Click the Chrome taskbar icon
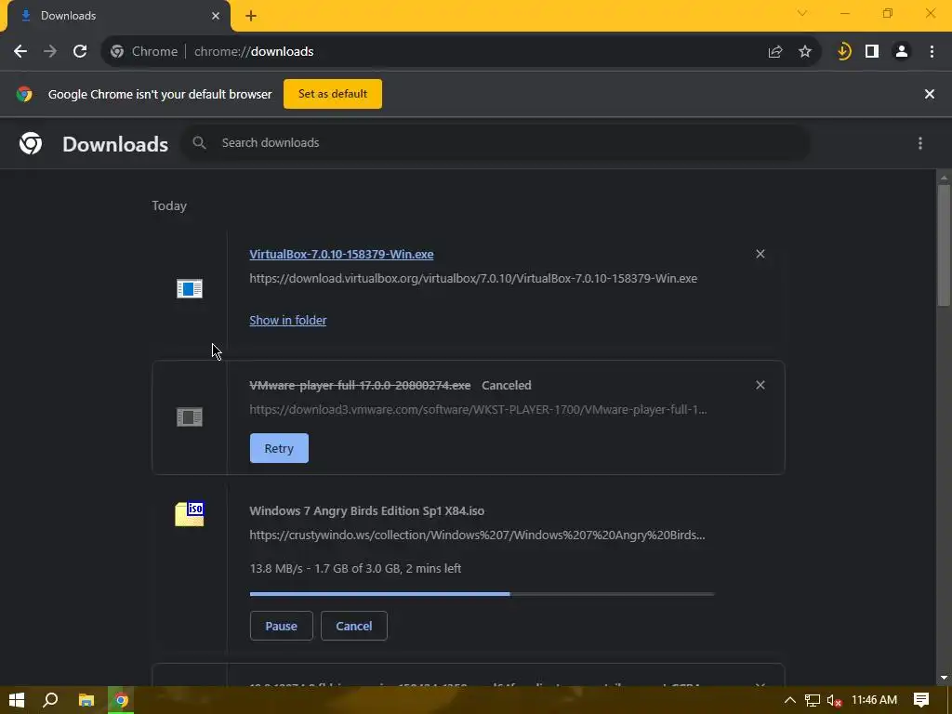Viewport: 952px width, 714px height. coord(122,700)
